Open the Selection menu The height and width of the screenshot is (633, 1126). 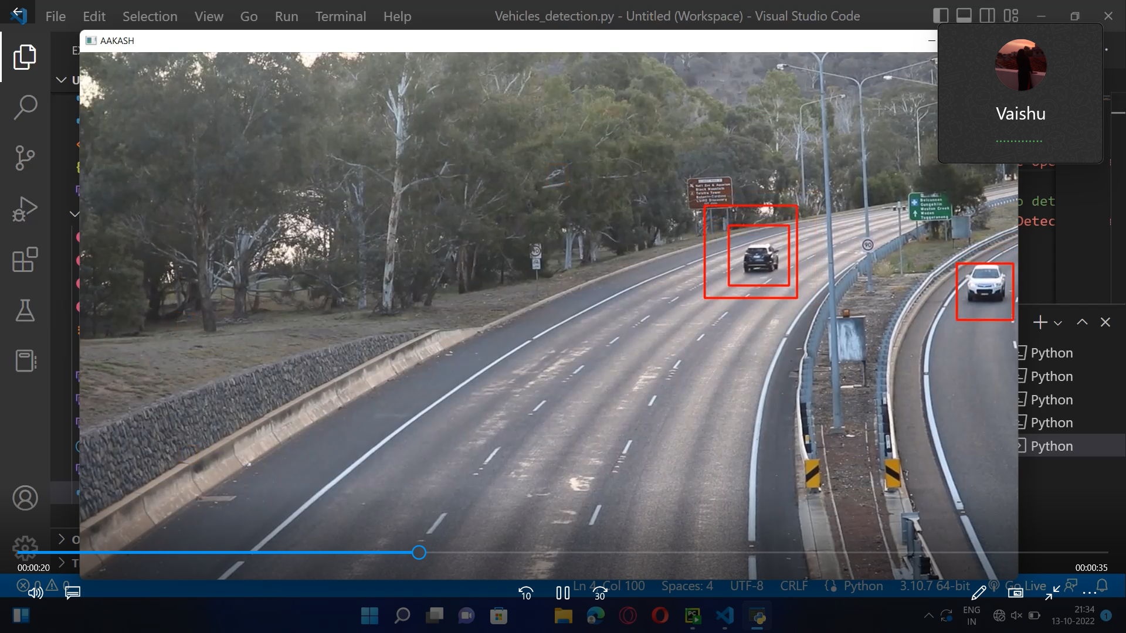click(x=150, y=16)
